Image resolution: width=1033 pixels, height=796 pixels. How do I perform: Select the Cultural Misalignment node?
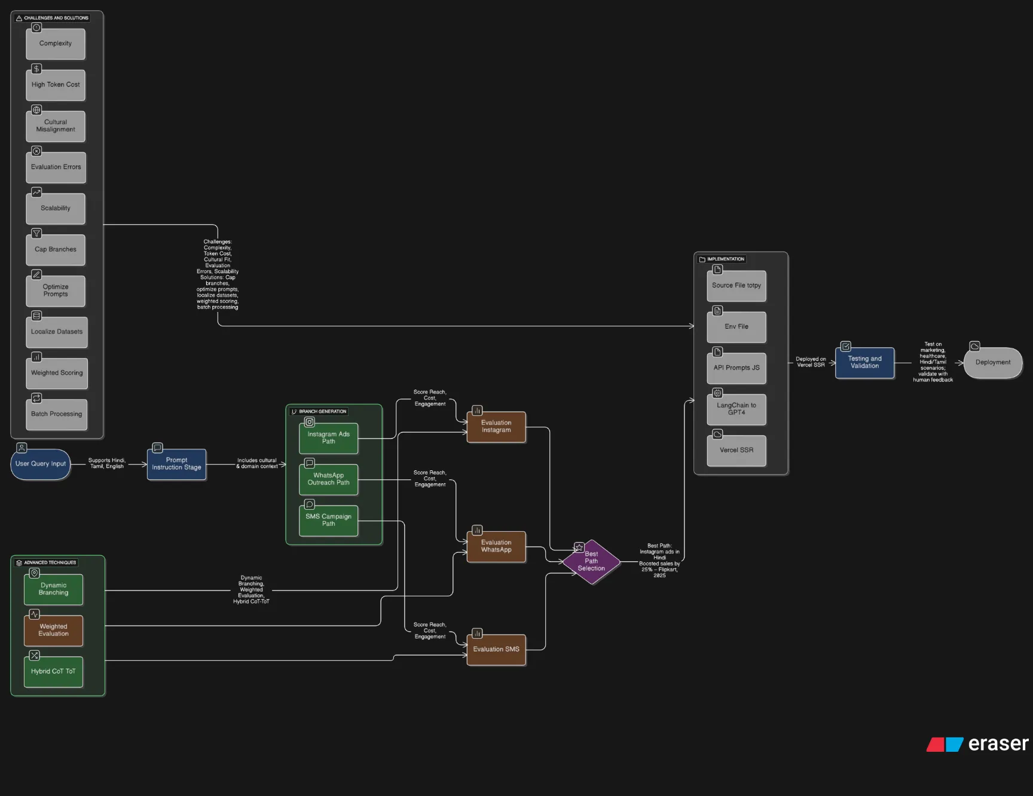[x=56, y=126]
